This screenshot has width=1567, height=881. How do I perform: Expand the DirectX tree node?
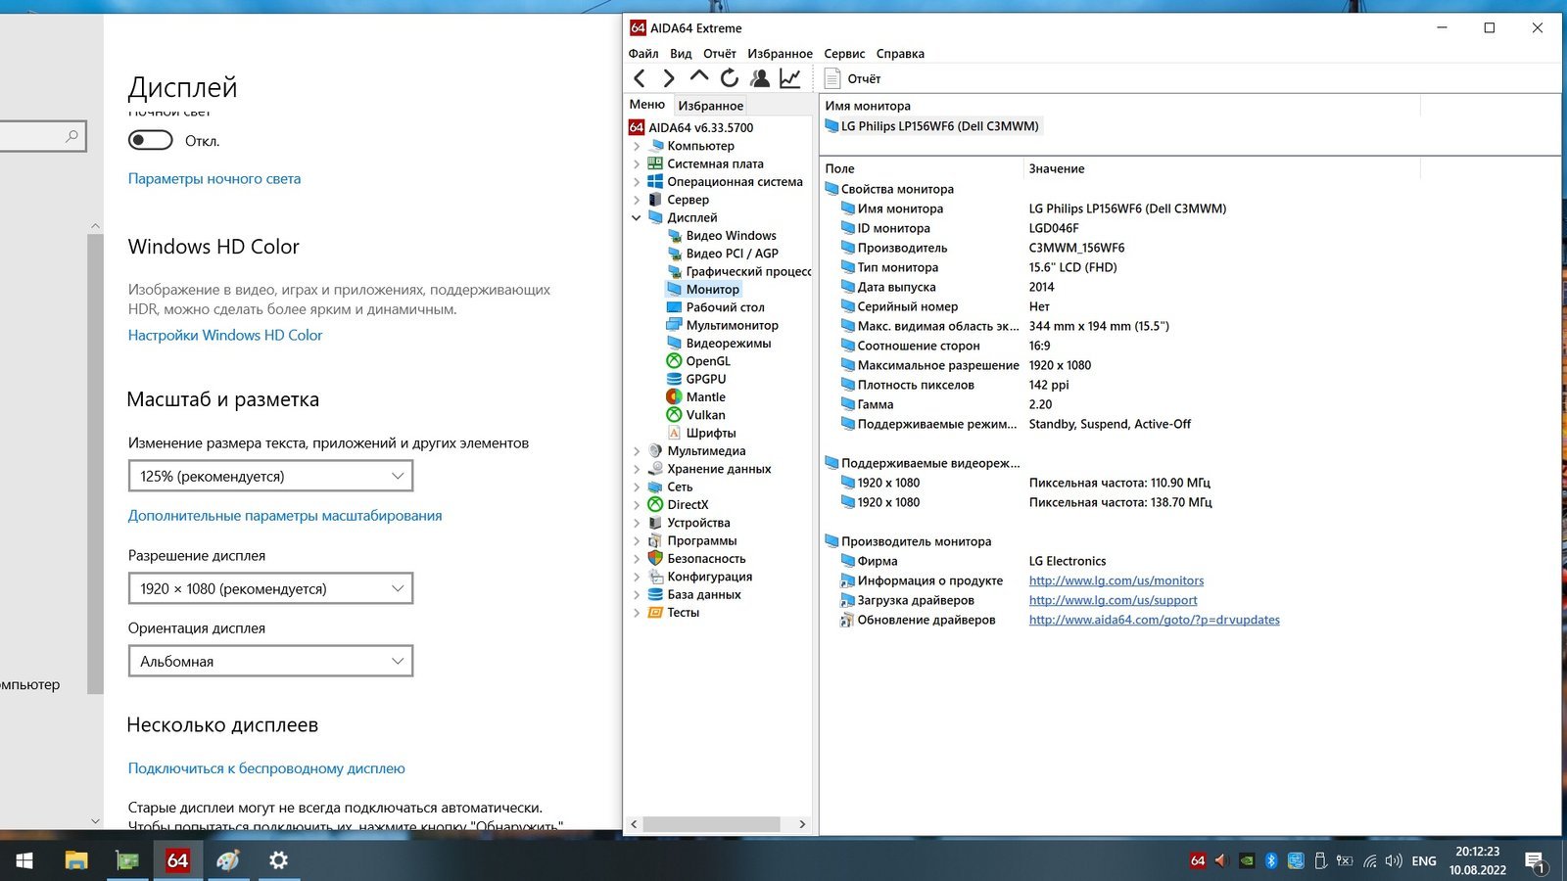637,505
